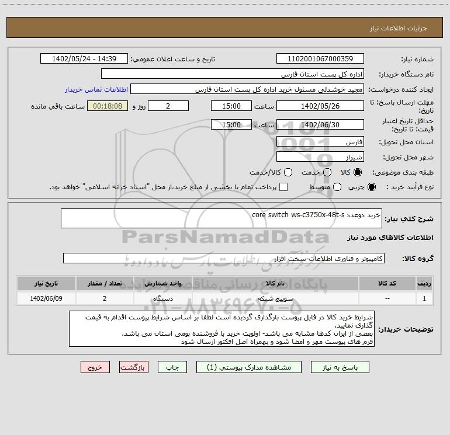
Task: Click the buyer notes text box
Action: 221,329
